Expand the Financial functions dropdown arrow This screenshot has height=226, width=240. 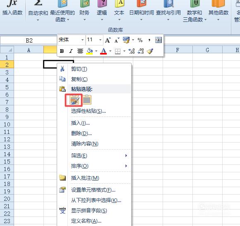coord(84,20)
